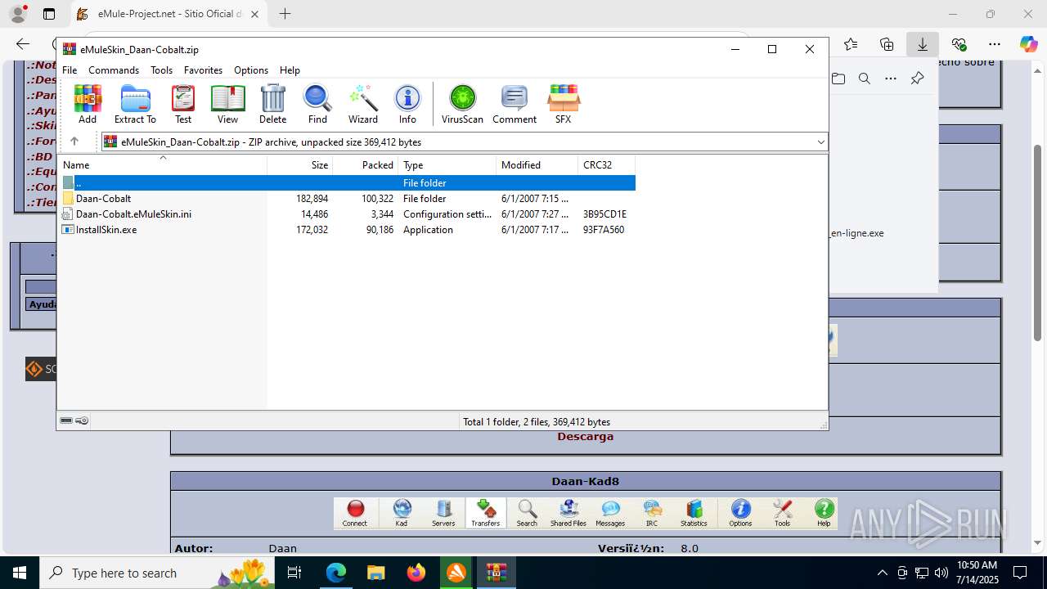1047x589 pixels.
Task: Sort by Packed column header
Action: pos(365,165)
